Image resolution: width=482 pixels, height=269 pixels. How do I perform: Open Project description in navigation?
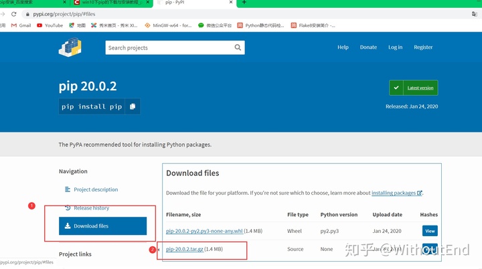[96, 189]
